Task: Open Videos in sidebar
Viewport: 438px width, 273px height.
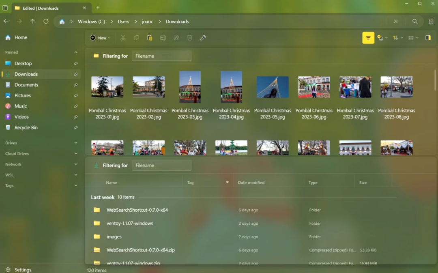Action: (41, 117)
